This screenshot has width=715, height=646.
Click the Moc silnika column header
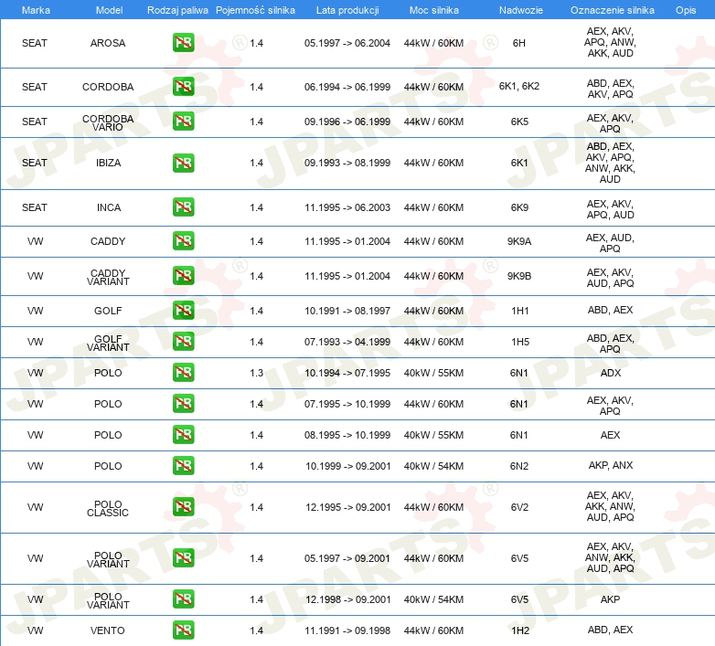tap(434, 10)
